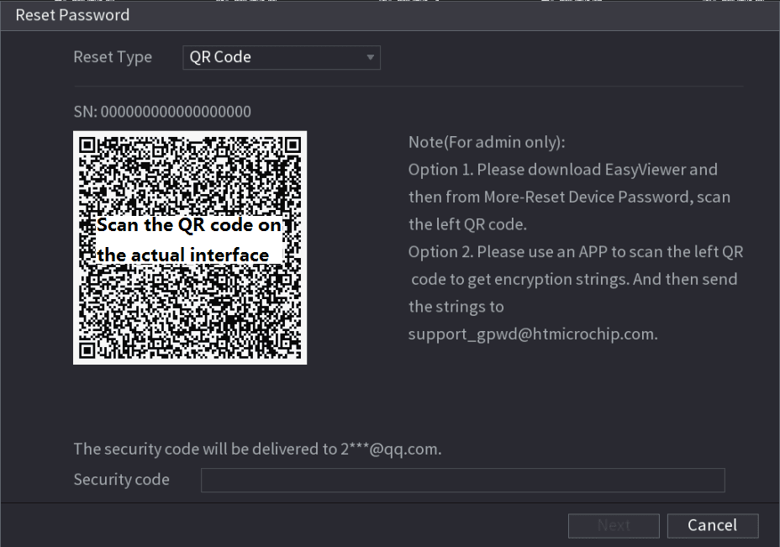Click the 'Option 1. Please download EasyViewer' line
780x547 pixels.
[x=562, y=170]
